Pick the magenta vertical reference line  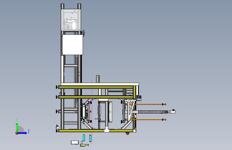point(92,112)
